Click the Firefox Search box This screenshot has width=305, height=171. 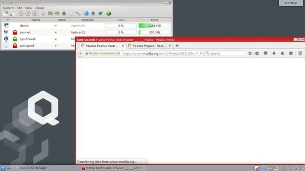click(225, 53)
